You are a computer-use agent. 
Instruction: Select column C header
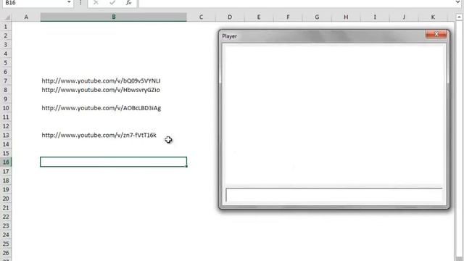[x=201, y=17]
